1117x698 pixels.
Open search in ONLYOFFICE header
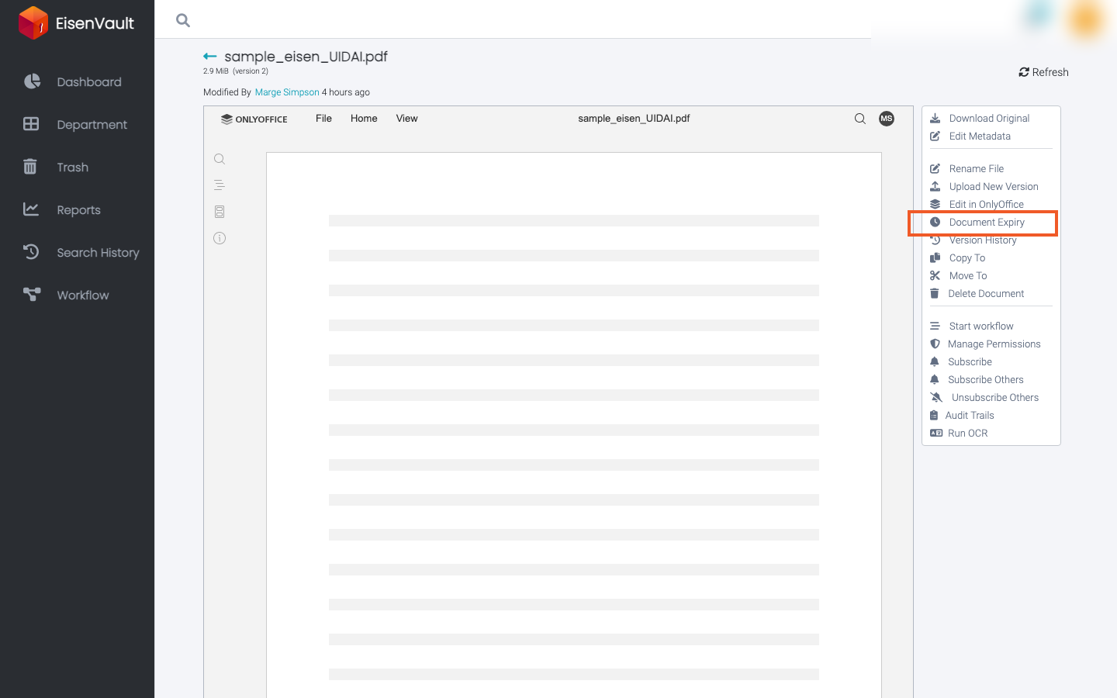point(860,119)
